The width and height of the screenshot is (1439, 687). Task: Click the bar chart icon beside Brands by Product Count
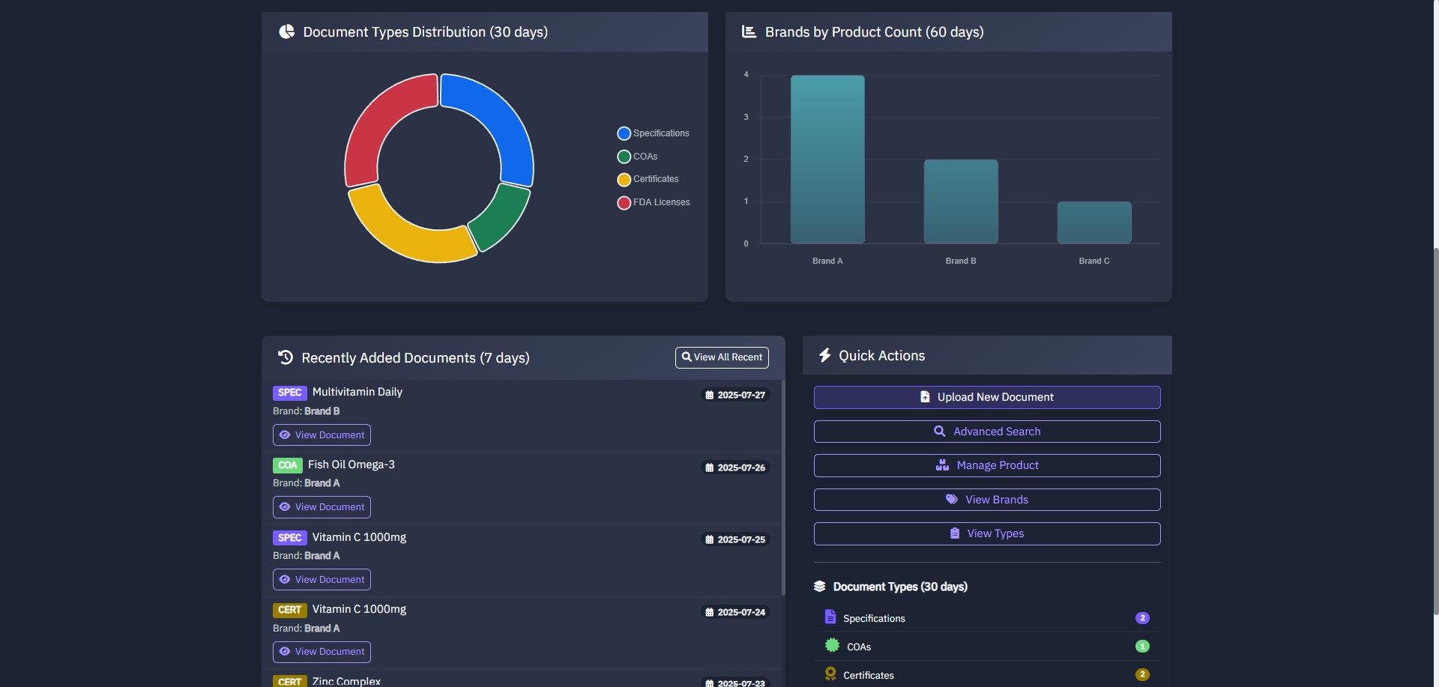(749, 31)
